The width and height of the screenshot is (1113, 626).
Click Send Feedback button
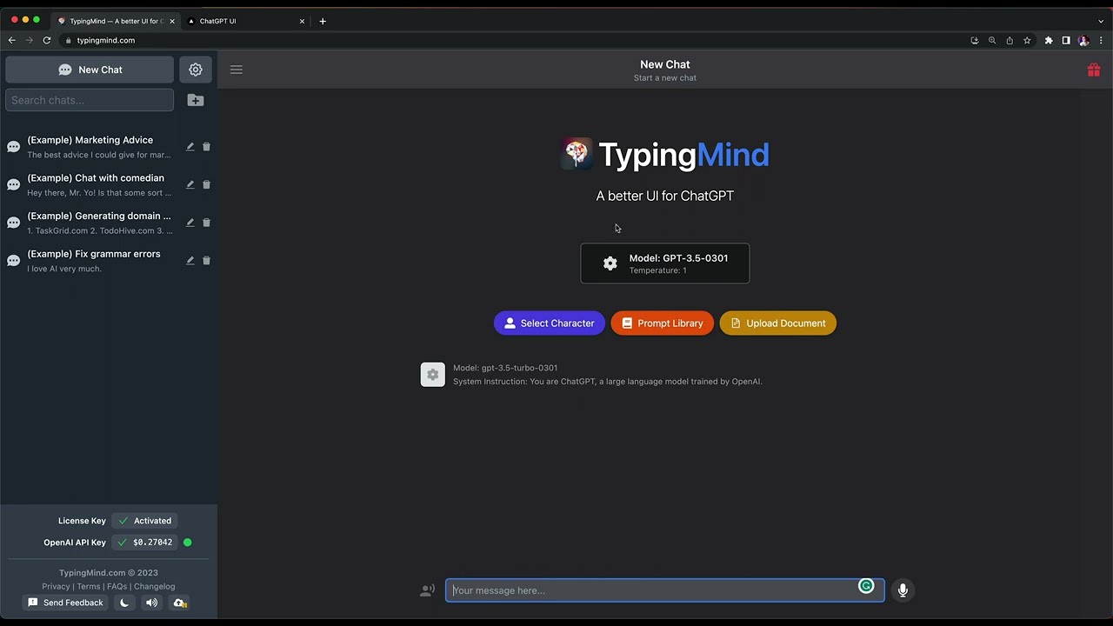click(65, 603)
